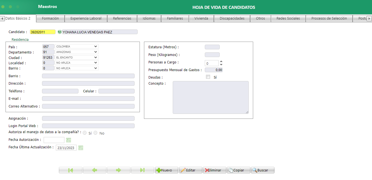The image size is (372, 180).
Task: Open the help icon beside Candidato field
Action: tap(59, 32)
